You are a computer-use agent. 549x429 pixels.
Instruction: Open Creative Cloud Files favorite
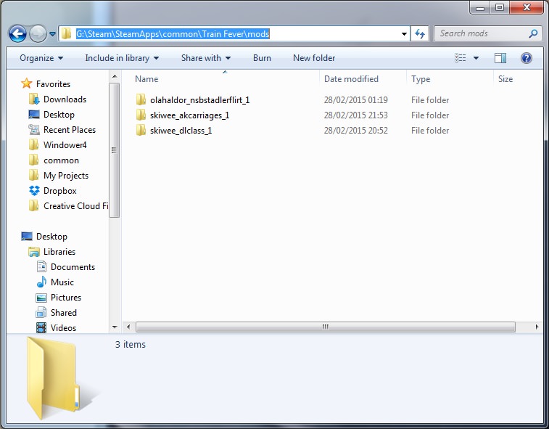point(75,206)
